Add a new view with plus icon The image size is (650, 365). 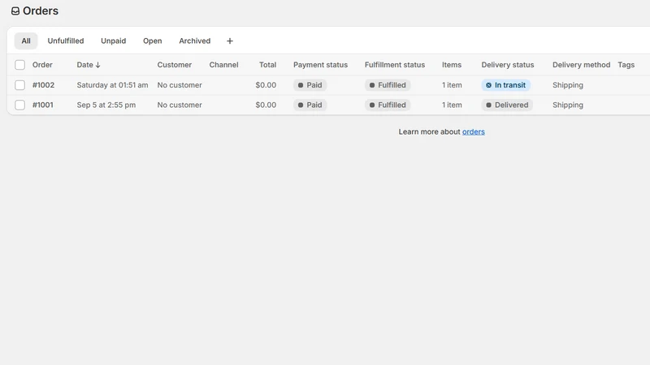[x=230, y=41]
